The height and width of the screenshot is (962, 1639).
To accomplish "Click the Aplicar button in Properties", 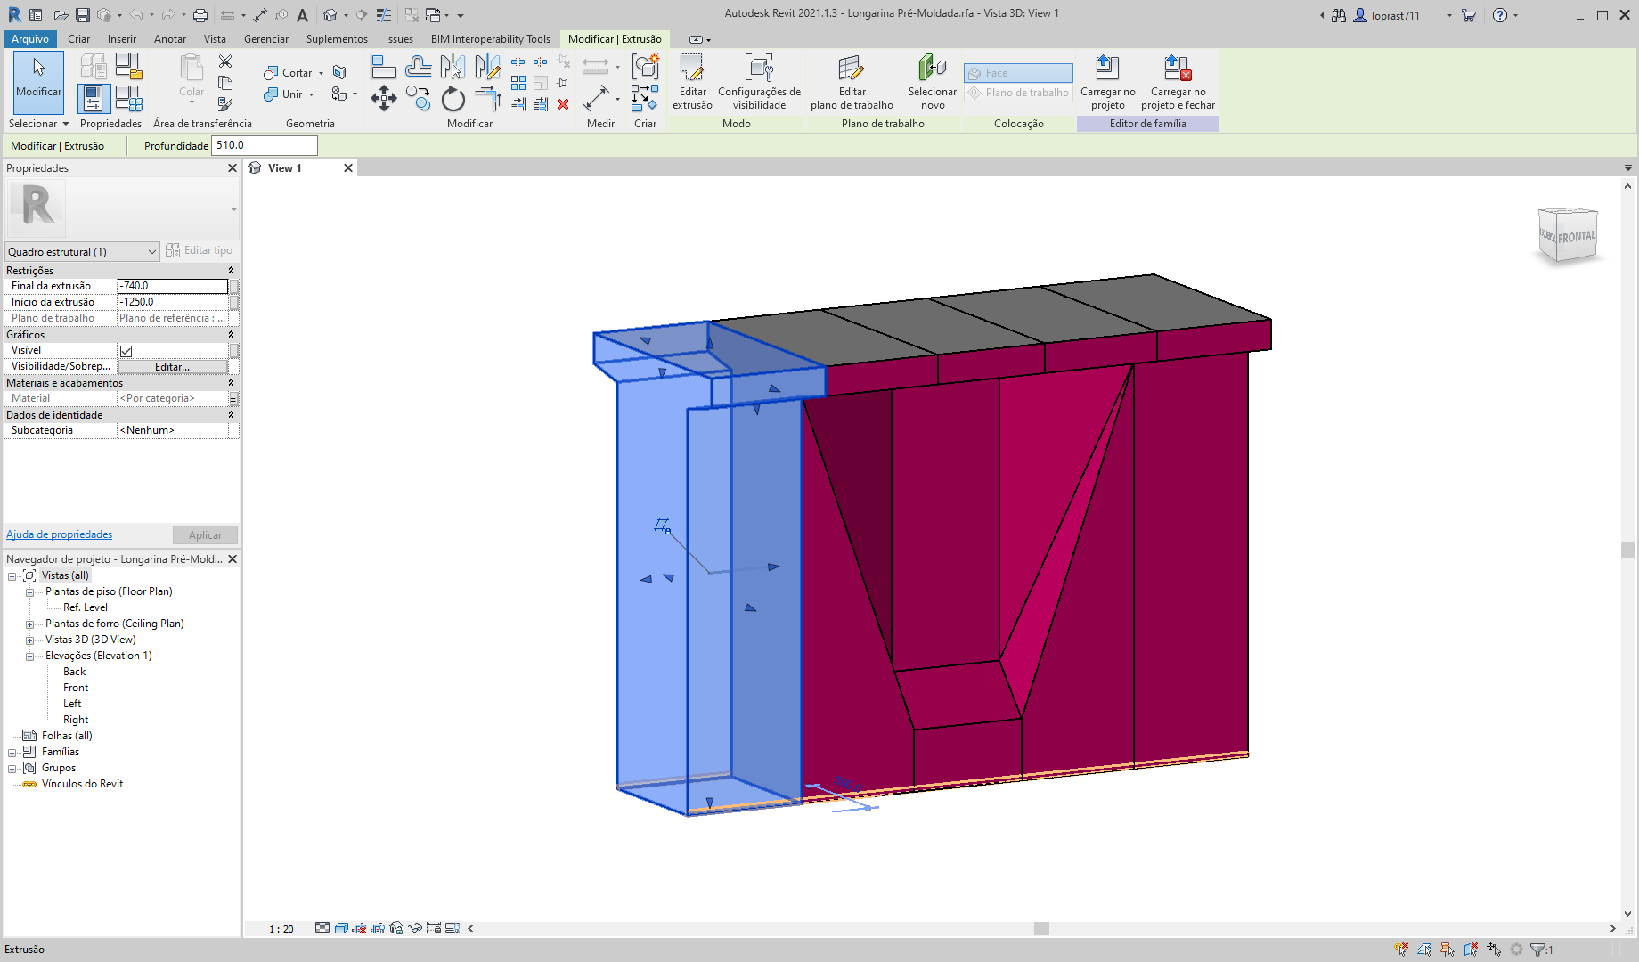I will click(205, 534).
